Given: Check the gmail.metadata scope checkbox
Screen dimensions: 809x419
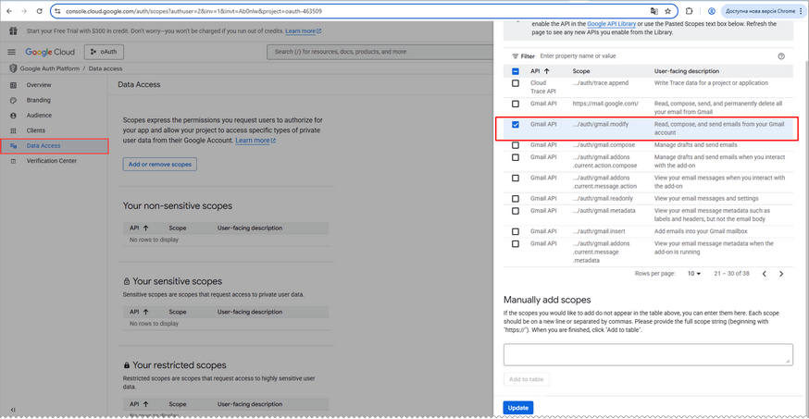Looking at the screenshot, I should pos(516,211).
